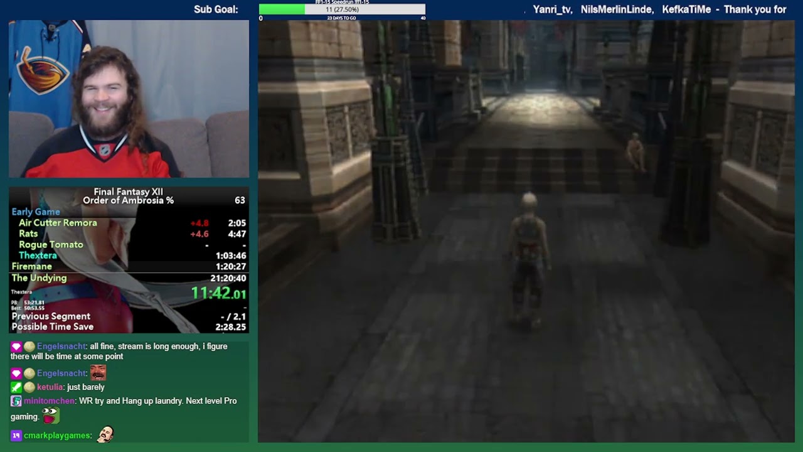Click the green frog emote after "gaming."
Viewport: 803px width, 452px height.
[51, 416]
